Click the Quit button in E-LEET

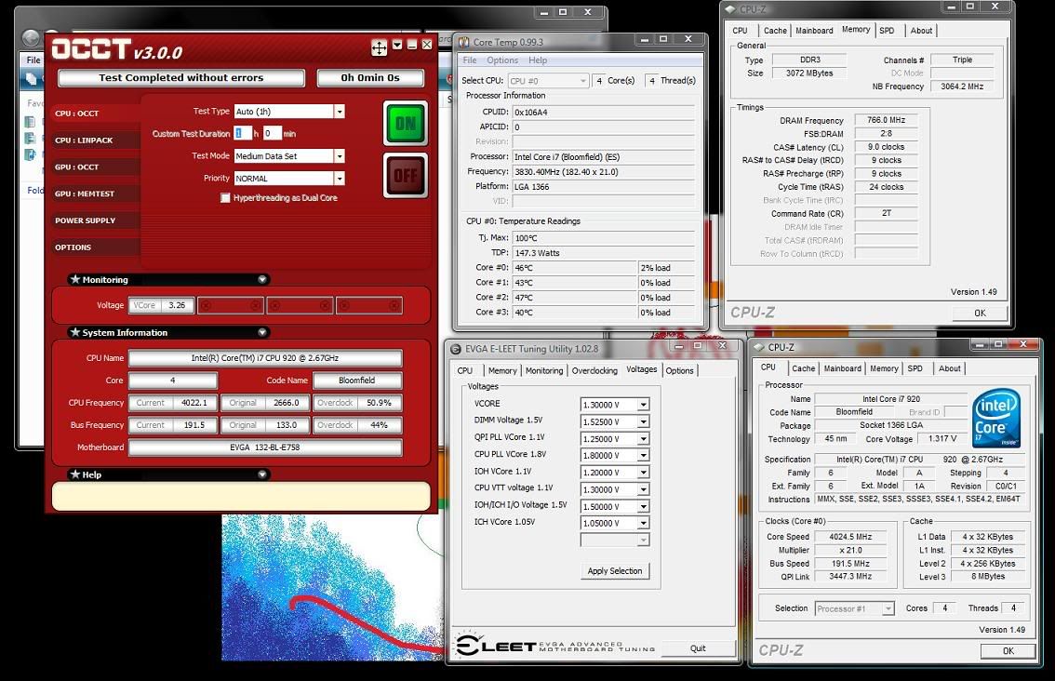click(698, 648)
